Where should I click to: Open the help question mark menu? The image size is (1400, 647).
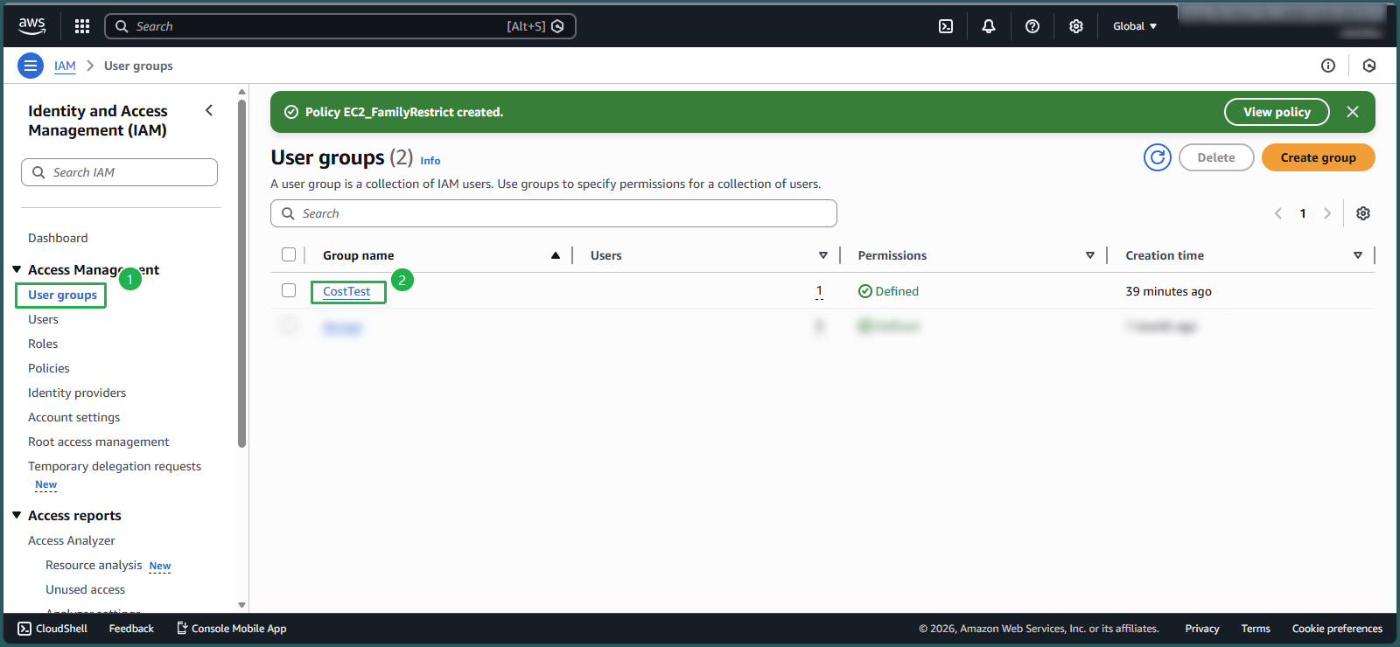(x=1032, y=26)
